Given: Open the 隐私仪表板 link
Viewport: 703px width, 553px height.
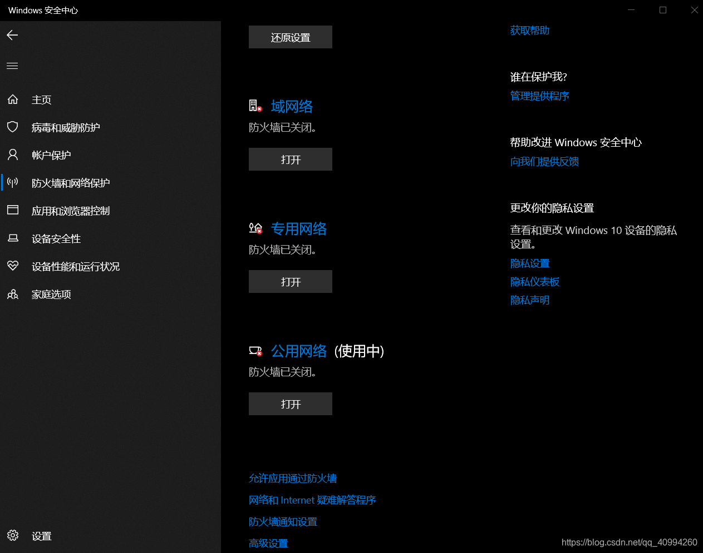Looking at the screenshot, I should [x=535, y=281].
